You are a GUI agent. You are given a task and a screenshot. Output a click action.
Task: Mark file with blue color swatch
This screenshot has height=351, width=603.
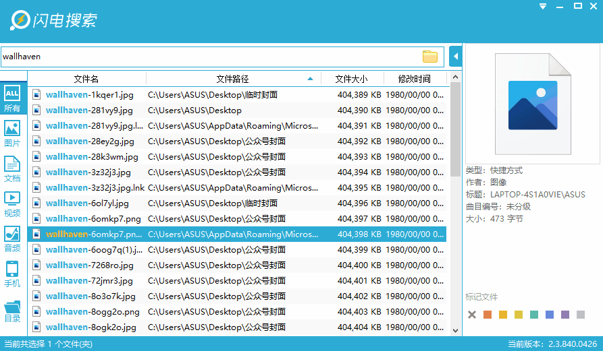pos(550,315)
